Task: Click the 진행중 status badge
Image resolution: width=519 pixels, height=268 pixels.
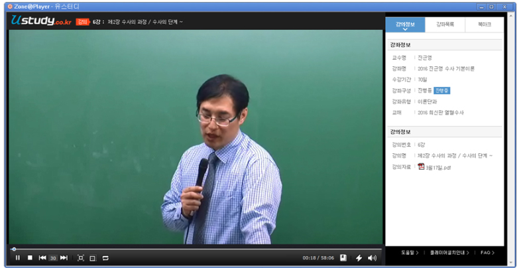Action: [442, 90]
